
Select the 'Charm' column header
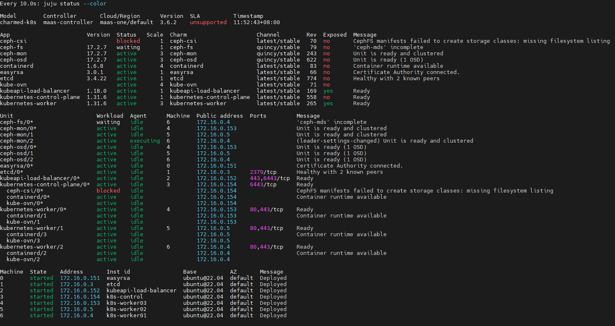178,35
